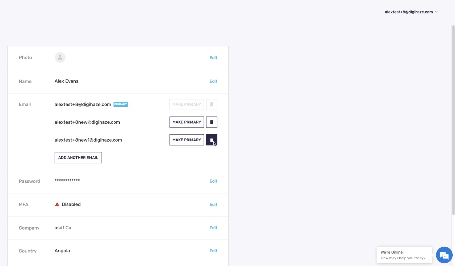Click the page vertical scrollbar

coord(453,119)
